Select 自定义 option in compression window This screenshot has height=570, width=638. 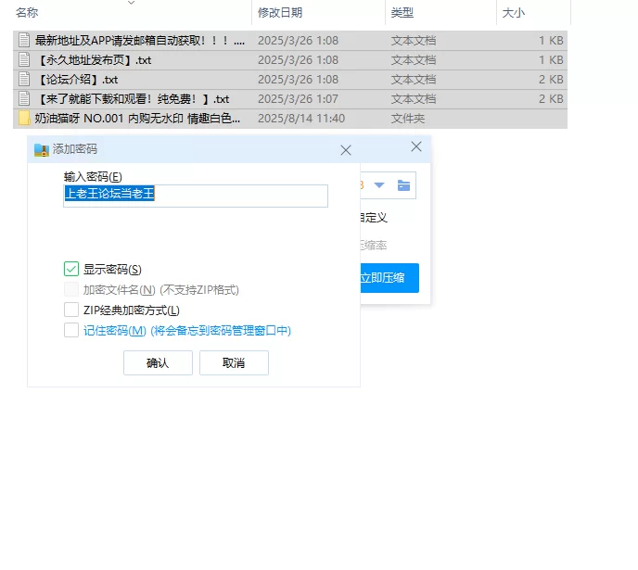[x=374, y=218]
